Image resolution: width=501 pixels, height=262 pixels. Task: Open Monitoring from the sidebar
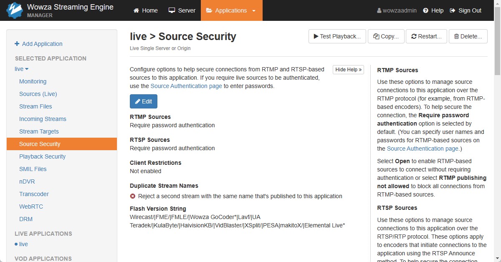click(x=33, y=81)
